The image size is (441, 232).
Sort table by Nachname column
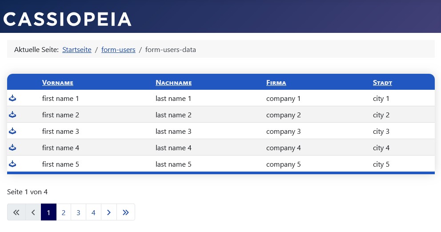click(x=173, y=83)
